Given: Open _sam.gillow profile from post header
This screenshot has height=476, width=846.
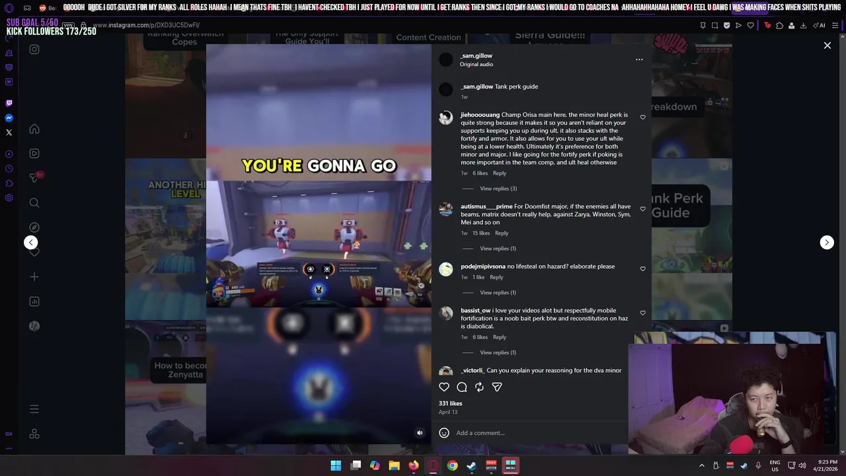Looking at the screenshot, I should pyautogui.click(x=476, y=56).
